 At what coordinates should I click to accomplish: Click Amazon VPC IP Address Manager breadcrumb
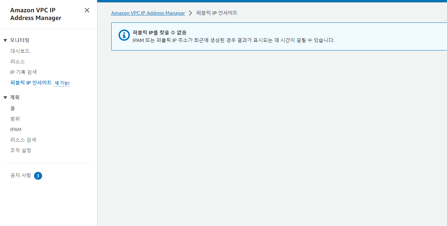pos(148,13)
